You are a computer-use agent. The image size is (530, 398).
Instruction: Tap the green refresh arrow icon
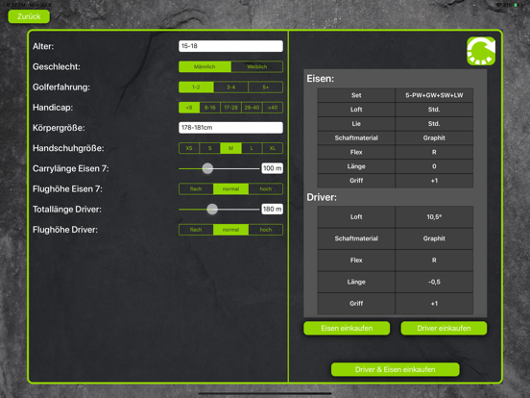click(481, 51)
